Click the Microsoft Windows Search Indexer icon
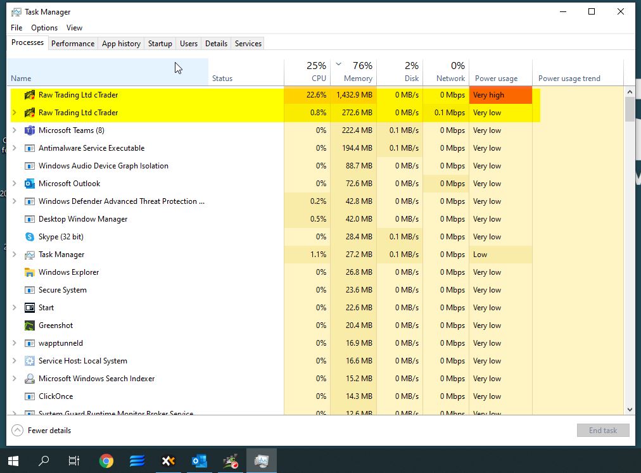The image size is (641, 473). [x=29, y=379]
